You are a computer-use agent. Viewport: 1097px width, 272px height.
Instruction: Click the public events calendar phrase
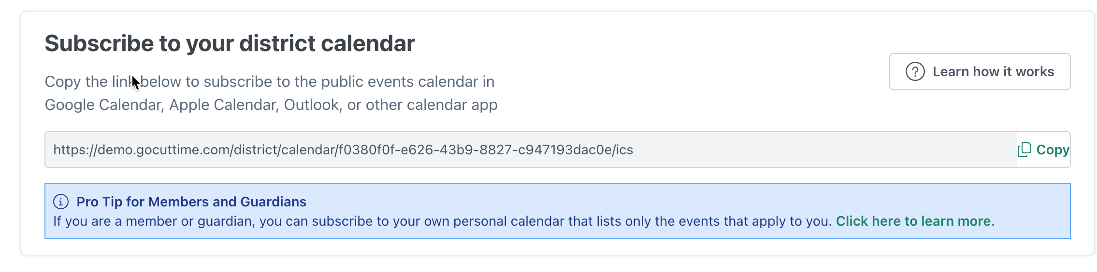[x=400, y=82]
